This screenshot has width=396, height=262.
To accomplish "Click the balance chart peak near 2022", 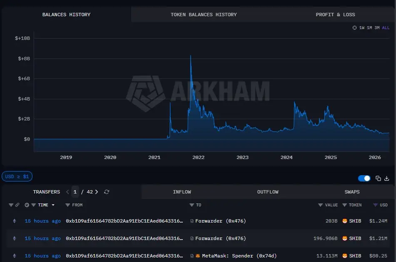I will click(191, 56).
